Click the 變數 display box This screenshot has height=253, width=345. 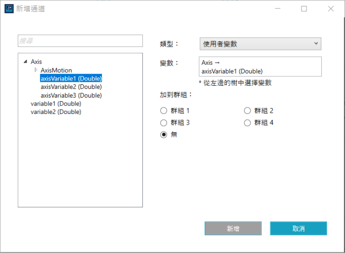tap(260, 67)
